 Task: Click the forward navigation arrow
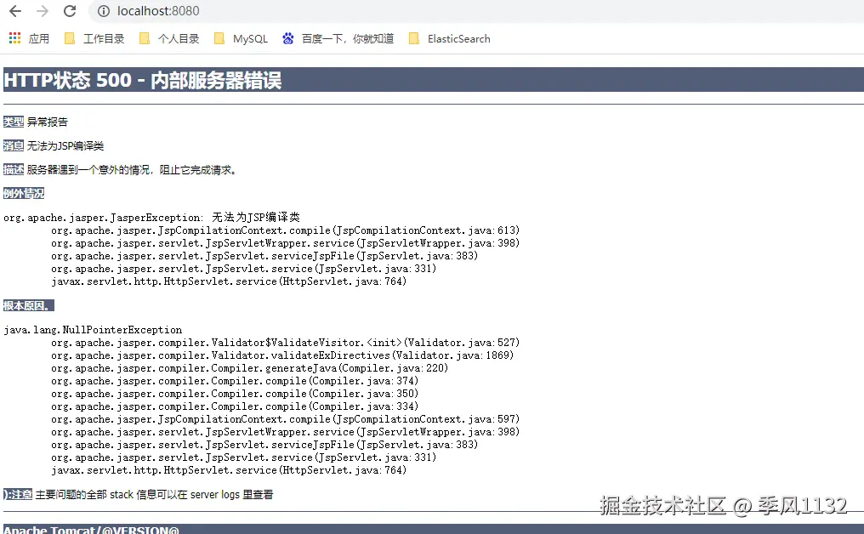(x=41, y=11)
